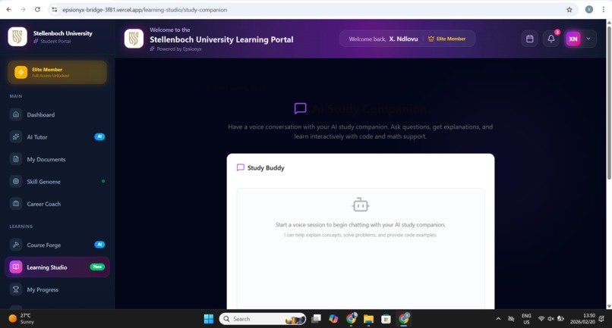The width and height of the screenshot is (612, 328).
Task: Open AI Tutor in the sidebar
Action: [x=57, y=137]
